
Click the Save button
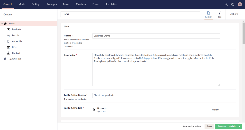[x=209, y=126]
